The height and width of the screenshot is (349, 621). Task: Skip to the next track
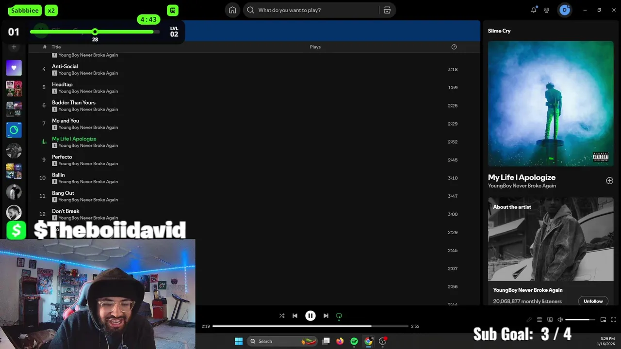[326, 316]
